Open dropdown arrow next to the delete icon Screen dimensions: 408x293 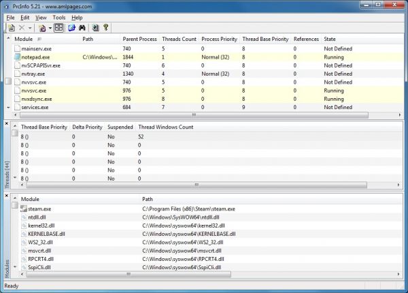(31, 28)
